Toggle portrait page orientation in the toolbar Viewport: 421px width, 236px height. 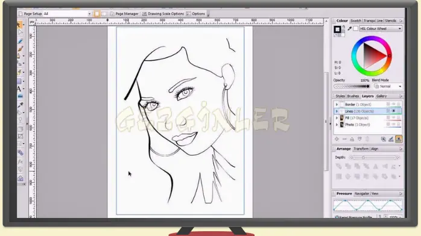point(97,14)
